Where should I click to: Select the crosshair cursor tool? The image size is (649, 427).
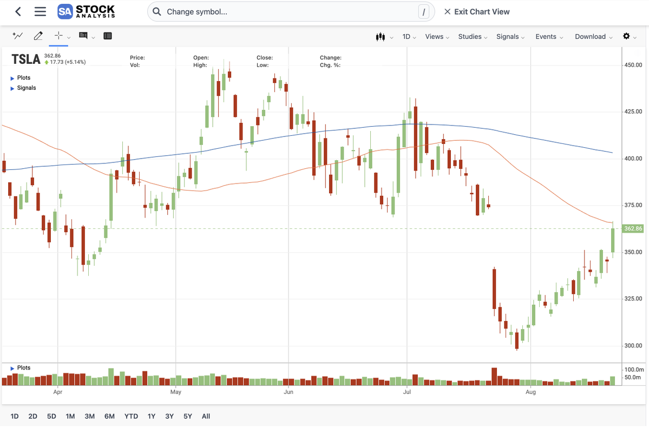[58, 36]
